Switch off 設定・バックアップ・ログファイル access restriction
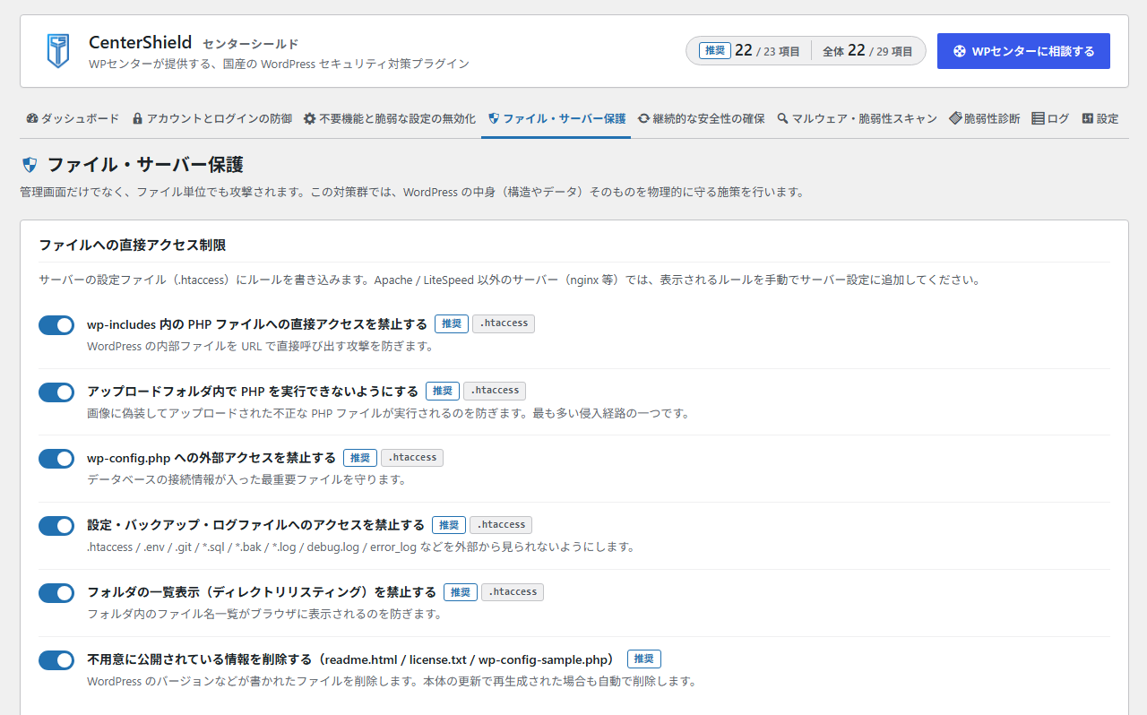1147x715 pixels. [x=56, y=526]
